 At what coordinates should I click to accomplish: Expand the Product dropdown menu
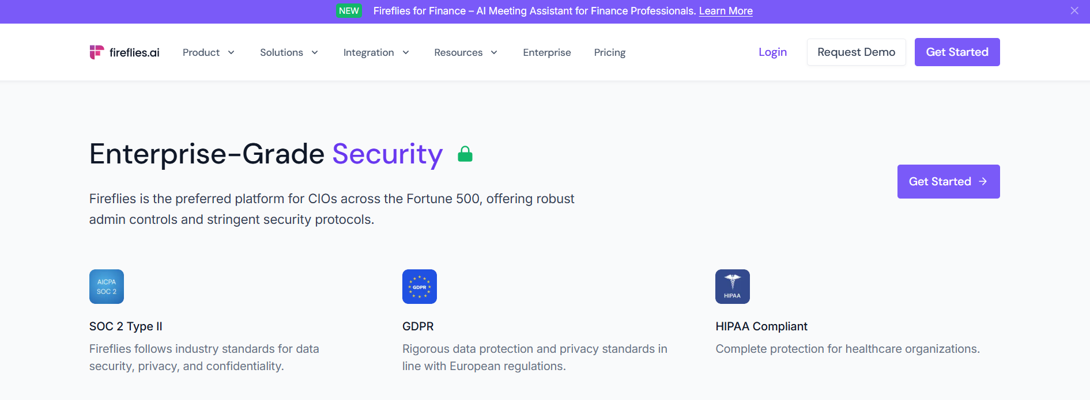point(209,52)
